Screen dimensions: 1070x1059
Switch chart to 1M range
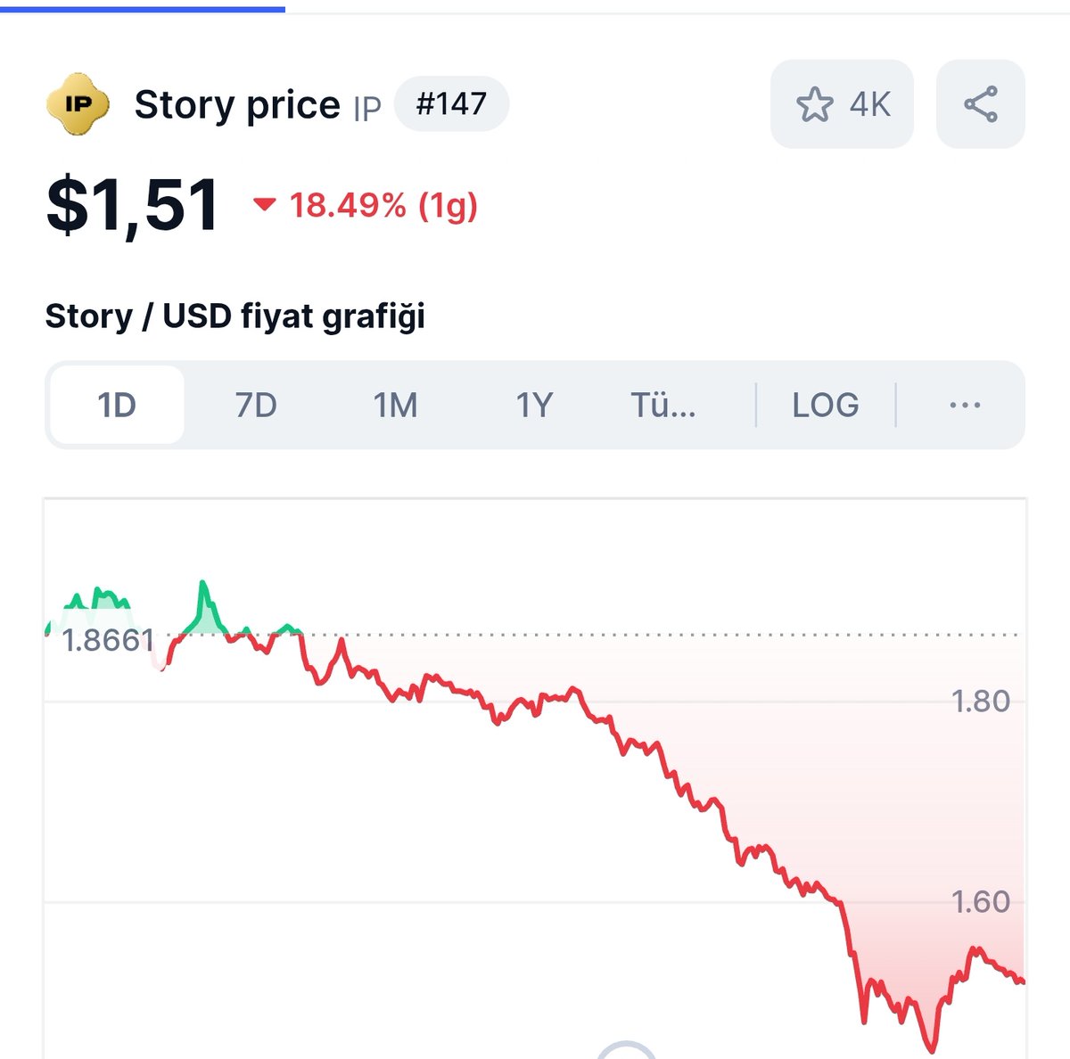[395, 406]
